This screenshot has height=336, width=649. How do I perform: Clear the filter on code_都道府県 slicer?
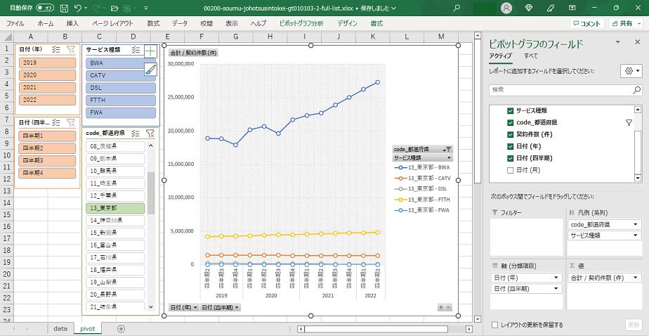tap(150, 133)
